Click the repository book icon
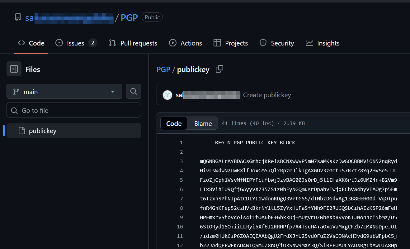Screen dimensions: 410x249 pos(18,17)
